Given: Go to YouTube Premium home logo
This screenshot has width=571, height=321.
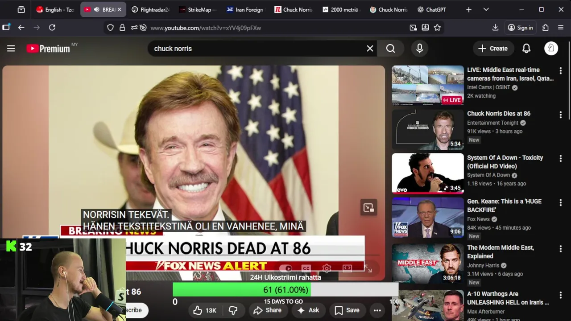Looking at the screenshot, I should pos(48,49).
